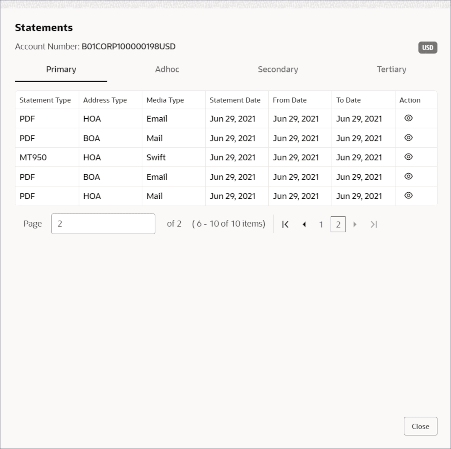Viewport: 451px width, 449px height.
Task: Close the Statements dialog
Action: [420, 426]
